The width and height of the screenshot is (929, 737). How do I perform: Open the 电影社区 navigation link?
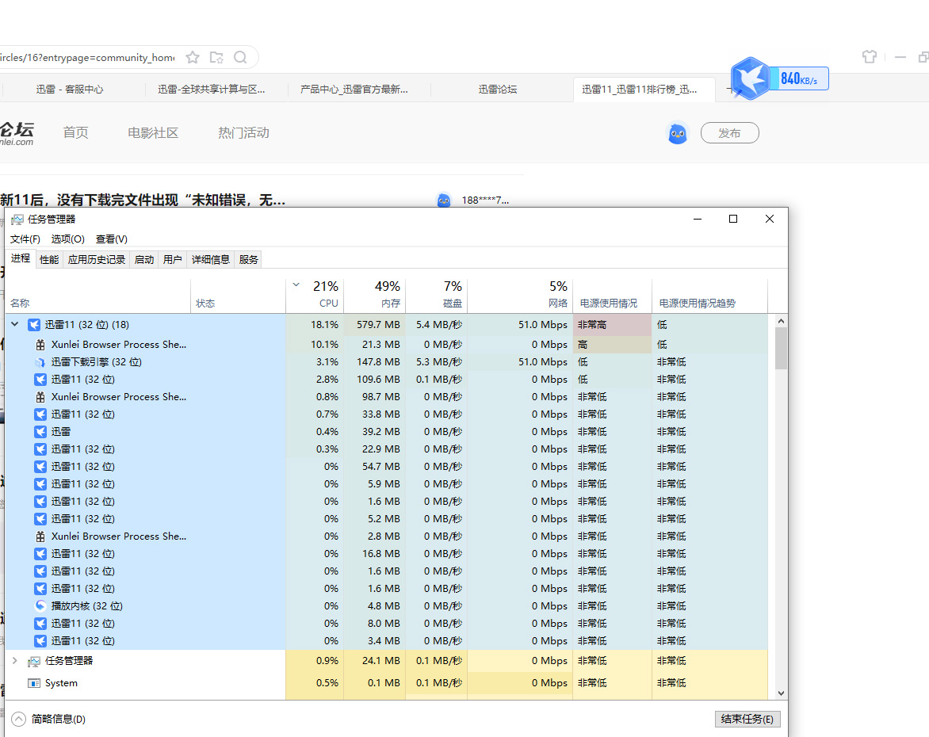[153, 132]
